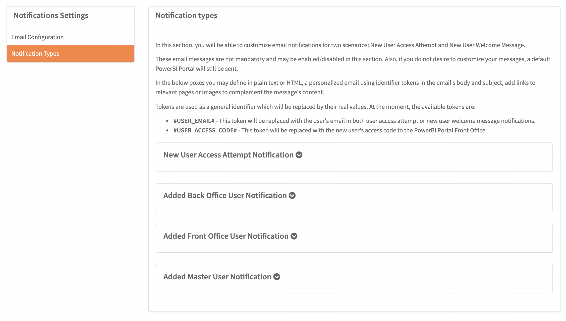The image size is (566, 321).
Task: Click the paragraph starting "In this section"
Action: coord(340,45)
